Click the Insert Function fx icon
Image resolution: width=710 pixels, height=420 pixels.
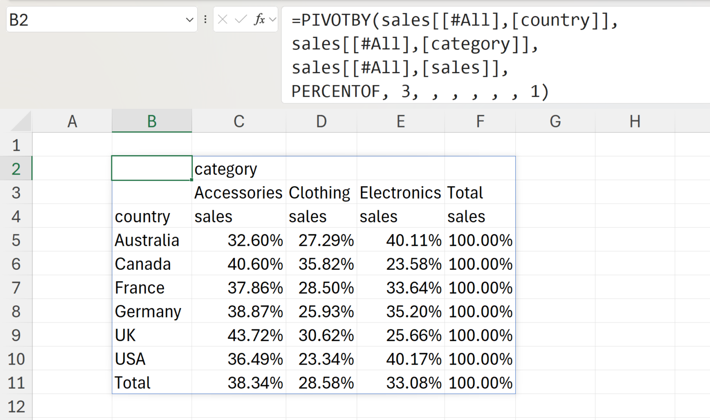259,19
